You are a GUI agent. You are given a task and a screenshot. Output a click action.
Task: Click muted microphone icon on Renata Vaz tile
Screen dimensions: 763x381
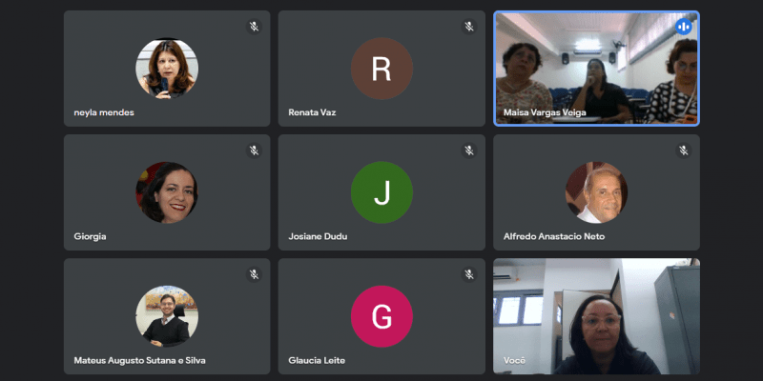click(469, 27)
